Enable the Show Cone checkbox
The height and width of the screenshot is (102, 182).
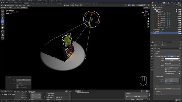pos(165,83)
